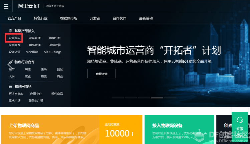The width and height of the screenshot is (250, 144).
Task: Click the 设备接入 link
Action: (14, 38)
